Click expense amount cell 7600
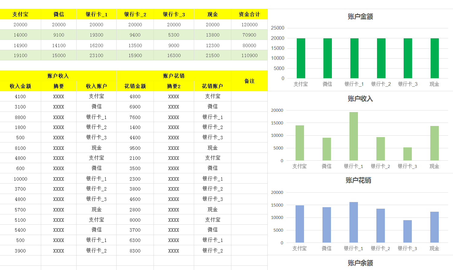453x270 pixels. coord(135,117)
